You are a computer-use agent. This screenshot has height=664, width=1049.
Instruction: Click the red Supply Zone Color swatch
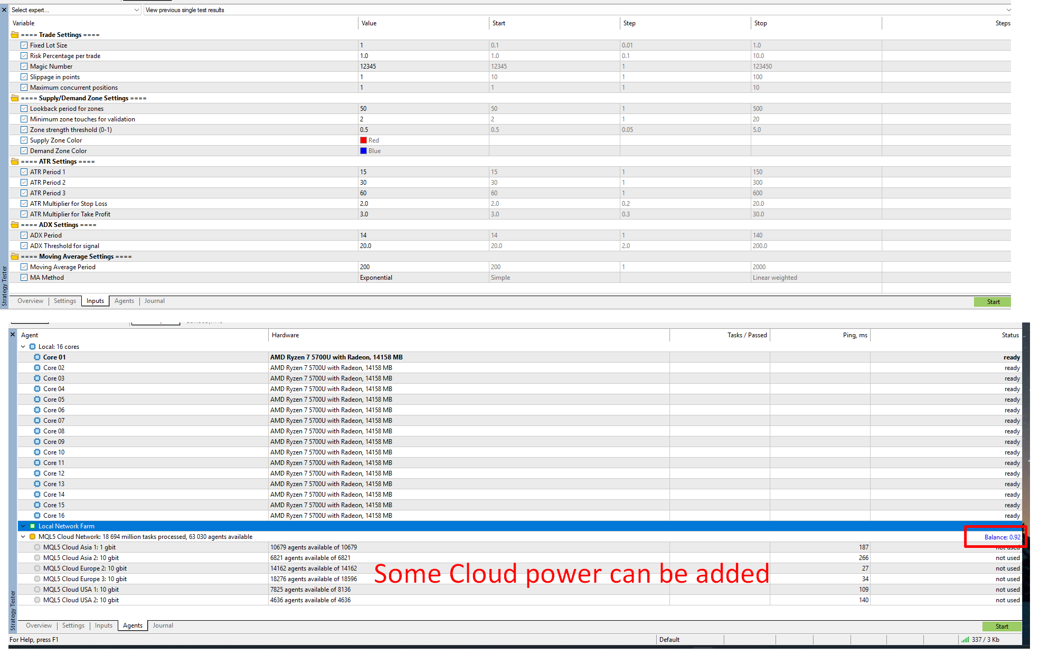363,140
